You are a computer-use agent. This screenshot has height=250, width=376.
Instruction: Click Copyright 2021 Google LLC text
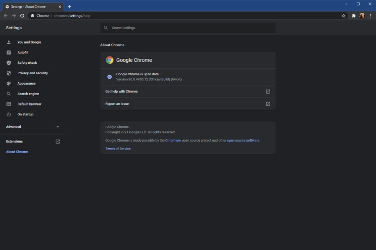click(x=141, y=132)
